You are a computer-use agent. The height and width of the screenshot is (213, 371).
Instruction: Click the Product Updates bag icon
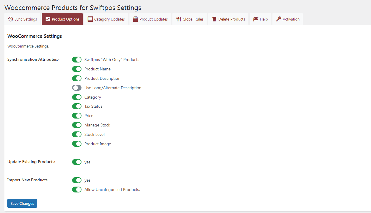136,19
